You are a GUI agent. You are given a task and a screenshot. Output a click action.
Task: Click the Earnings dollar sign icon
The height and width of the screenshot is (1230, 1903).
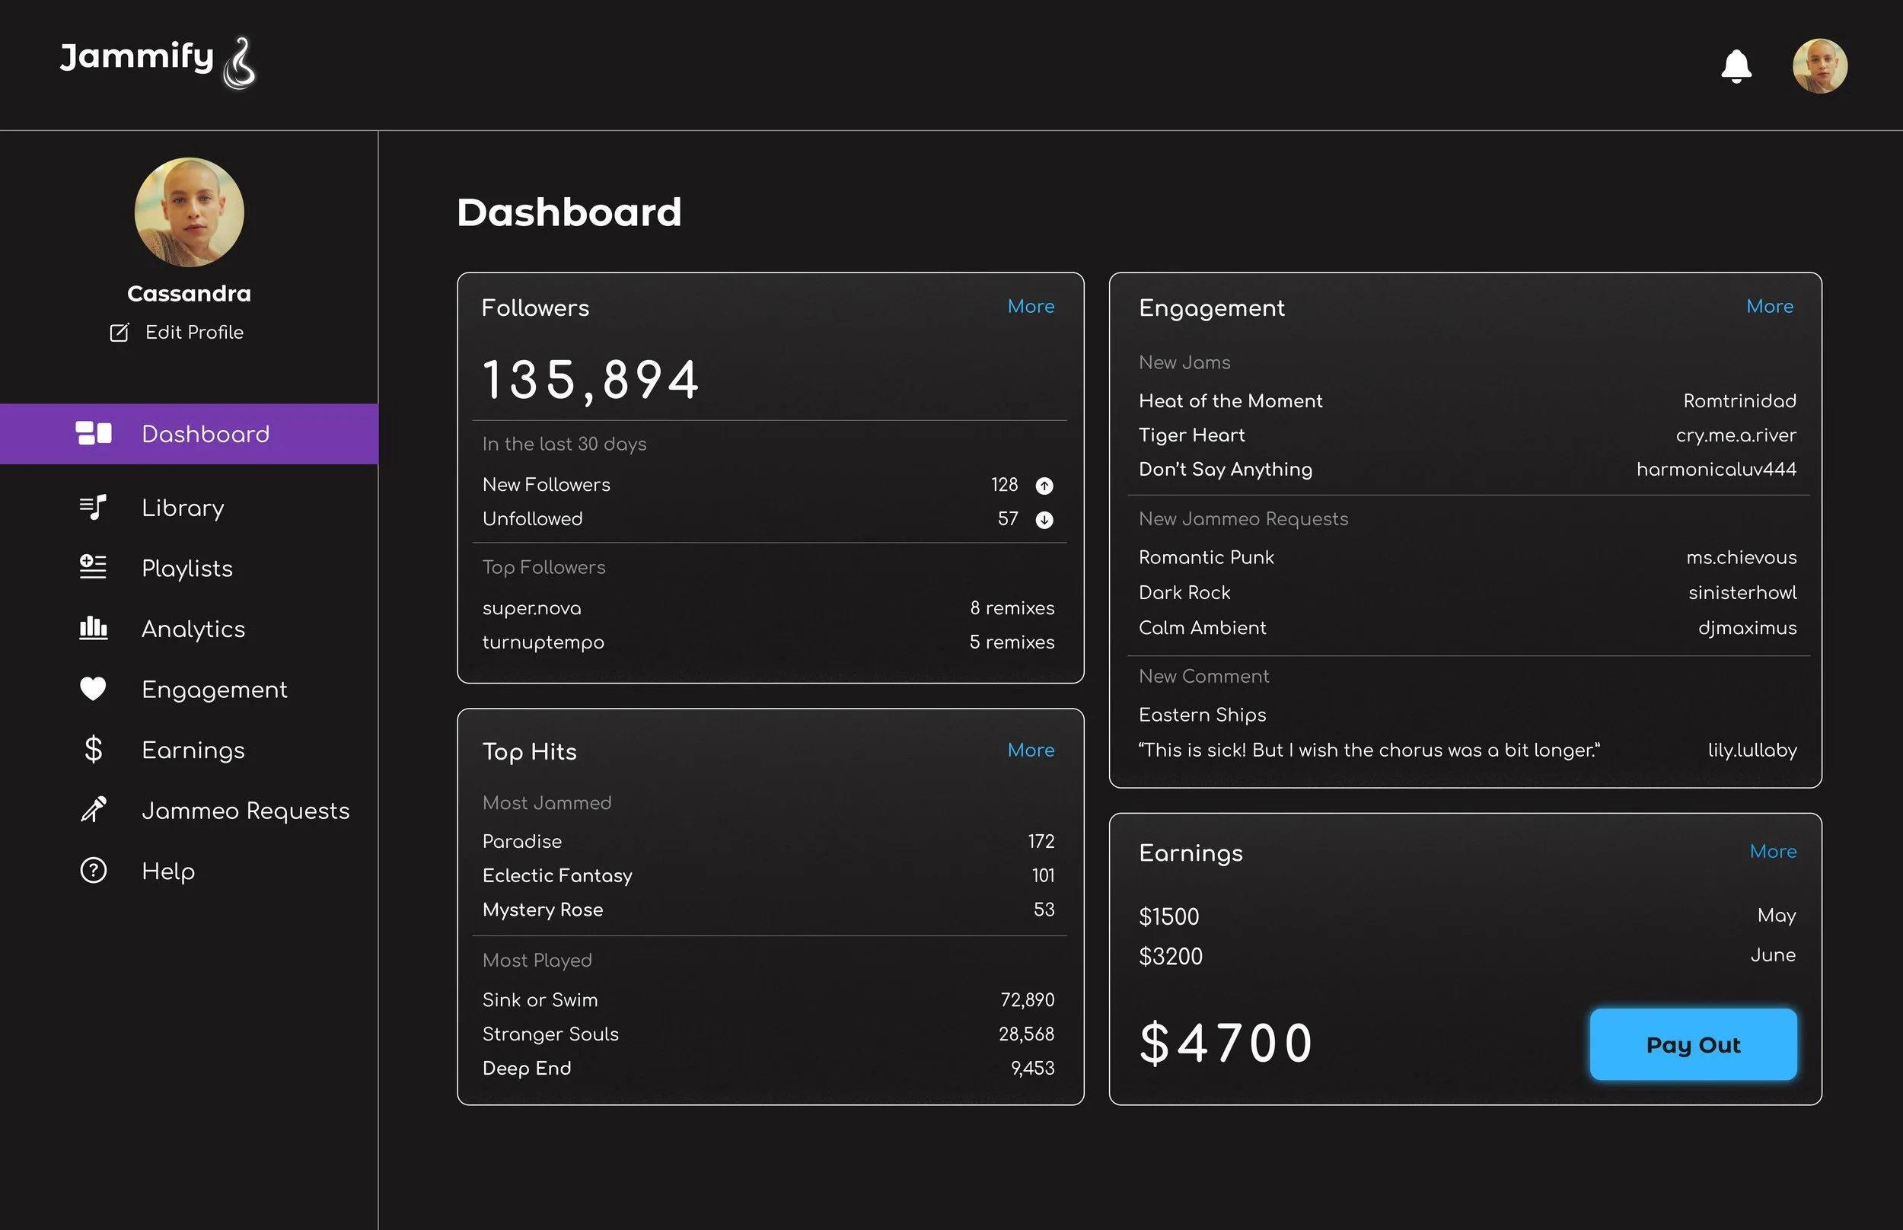click(x=94, y=749)
